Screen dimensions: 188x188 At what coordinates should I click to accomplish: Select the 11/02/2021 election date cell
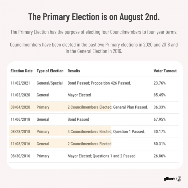click(22, 83)
